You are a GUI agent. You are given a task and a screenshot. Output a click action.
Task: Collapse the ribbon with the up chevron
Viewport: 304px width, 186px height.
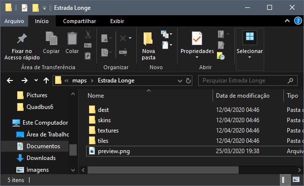pyautogui.click(x=287, y=21)
